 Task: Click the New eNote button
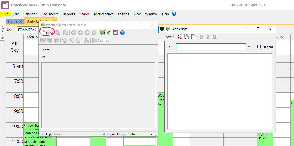(x=47, y=33)
